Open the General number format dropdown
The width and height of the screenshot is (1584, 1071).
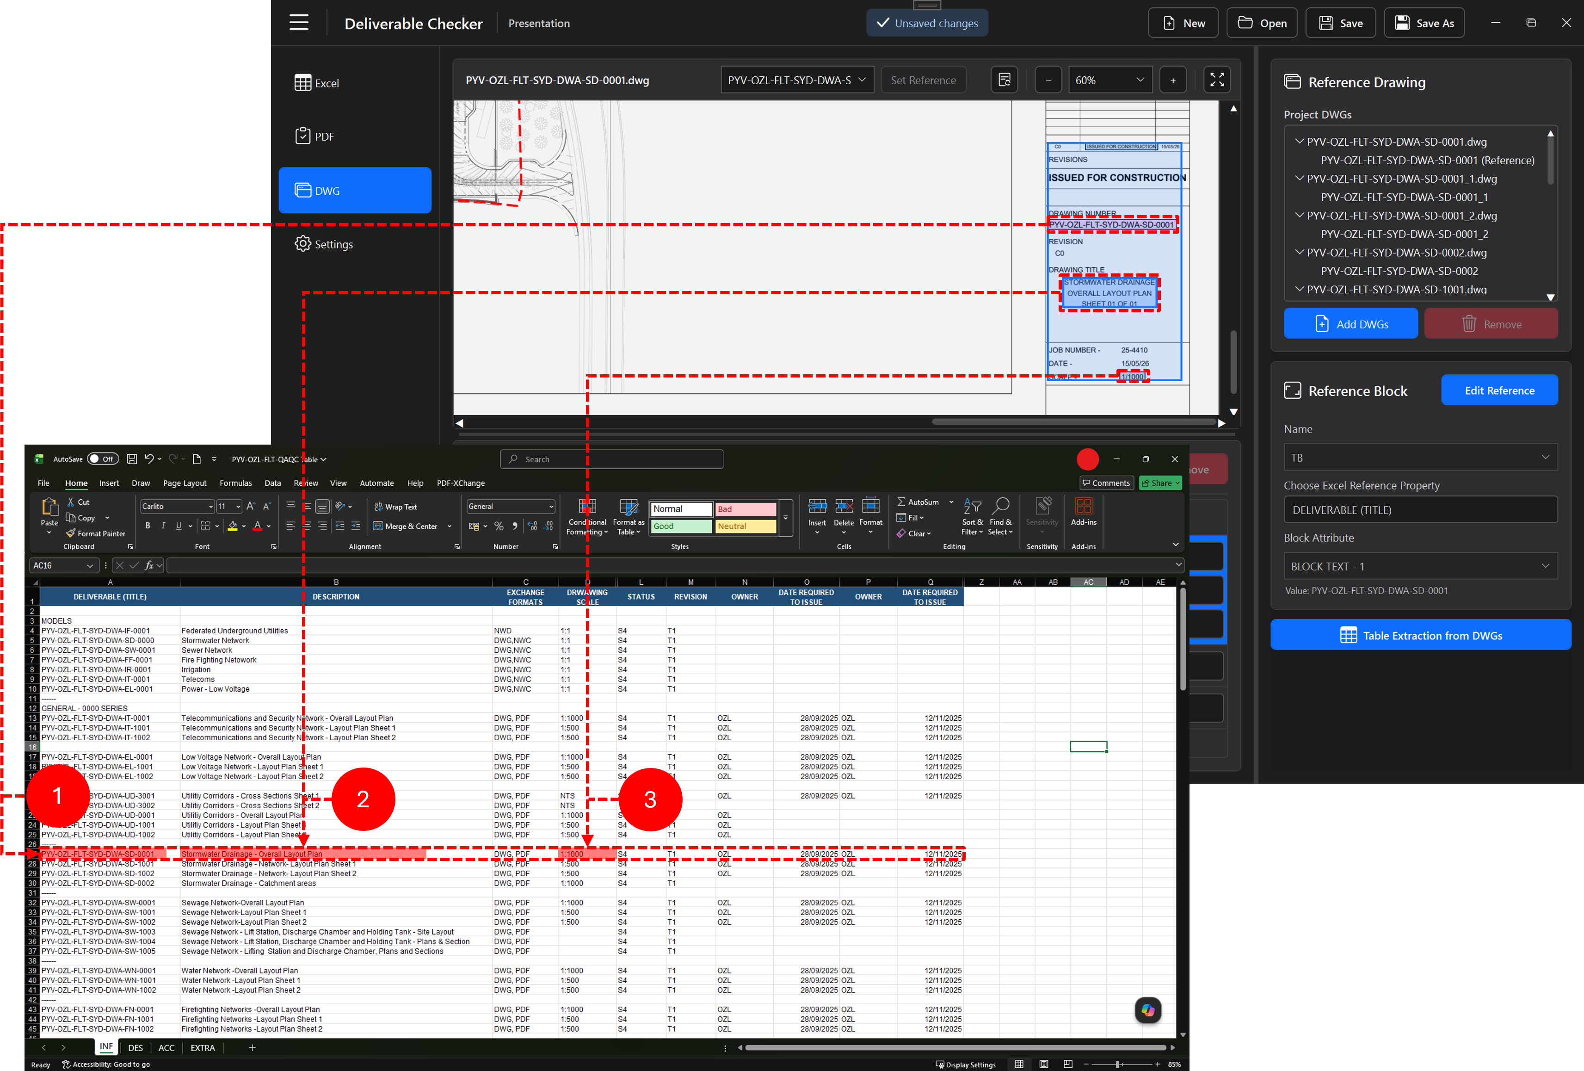coord(551,507)
